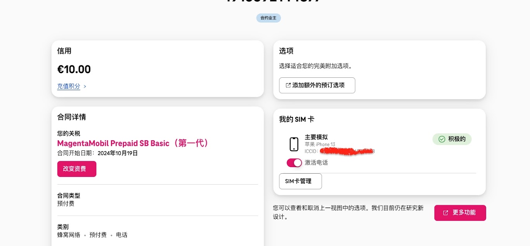Click the 改变资费 button
This screenshot has height=246, width=530.
tap(77, 169)
